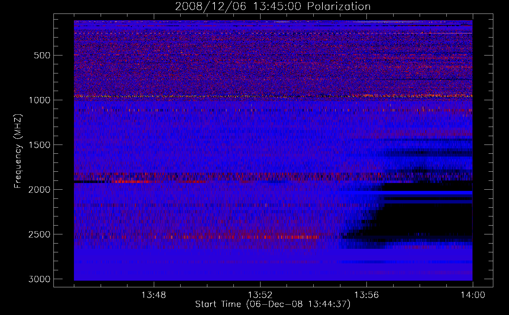This screenshot has width=509, height=315.
Task: Click the 1000 frequency tick label
Action: [39, 100]
